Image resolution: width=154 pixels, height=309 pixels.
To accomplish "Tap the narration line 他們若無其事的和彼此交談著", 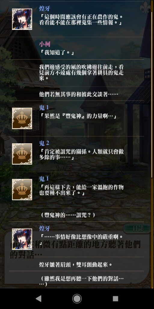I will tap(79, 94).
